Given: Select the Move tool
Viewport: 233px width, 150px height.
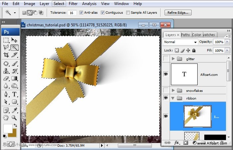Looking at the screenshot, I should (x=14, y=40).
